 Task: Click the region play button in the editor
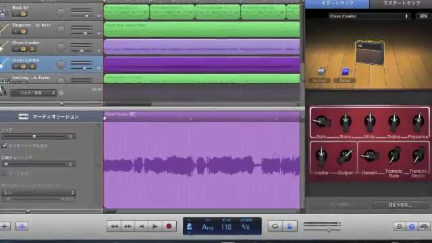pos(132,114)
